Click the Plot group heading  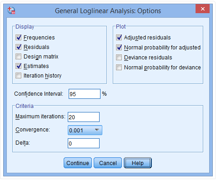coord(121,27)
